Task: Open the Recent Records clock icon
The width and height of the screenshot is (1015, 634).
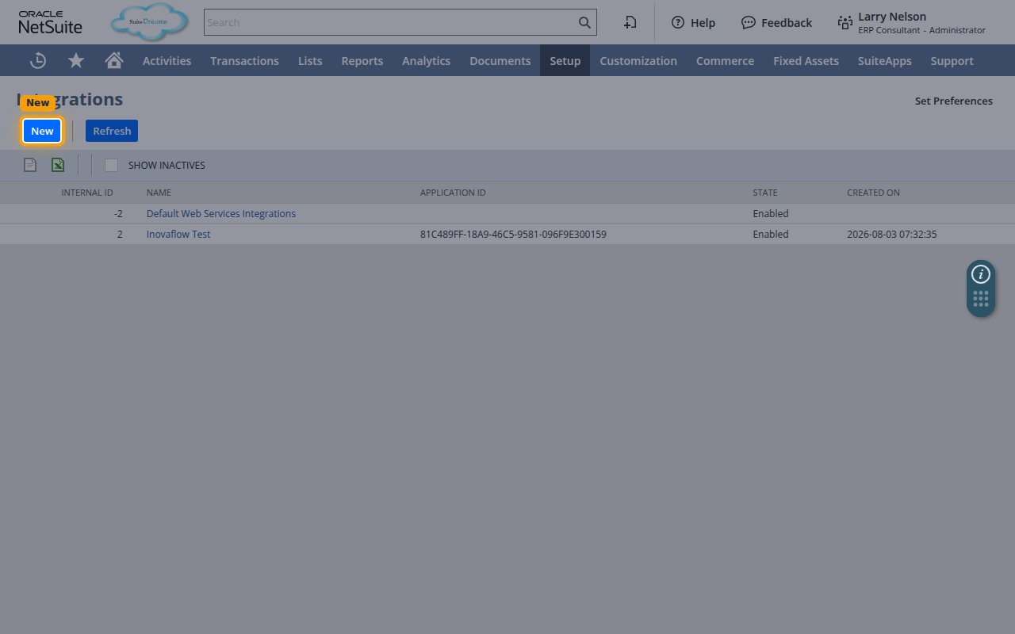Action: tap(37, 60)
